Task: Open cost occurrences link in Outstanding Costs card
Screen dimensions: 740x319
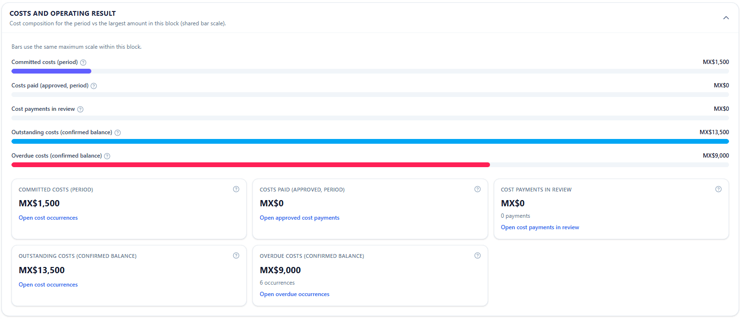Action: 48,285
